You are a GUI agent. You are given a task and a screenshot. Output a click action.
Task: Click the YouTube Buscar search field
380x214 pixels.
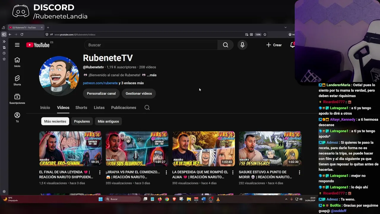[x=151, y=45]
